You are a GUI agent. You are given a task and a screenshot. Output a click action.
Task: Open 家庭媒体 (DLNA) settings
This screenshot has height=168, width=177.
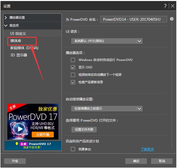(24, 48)
